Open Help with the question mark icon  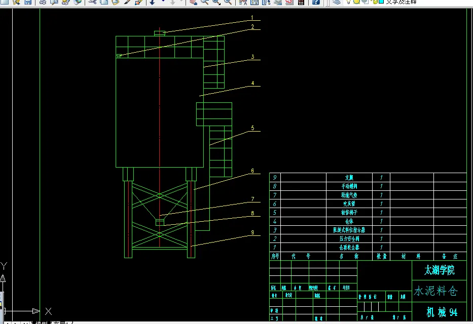tap(316, 2)
